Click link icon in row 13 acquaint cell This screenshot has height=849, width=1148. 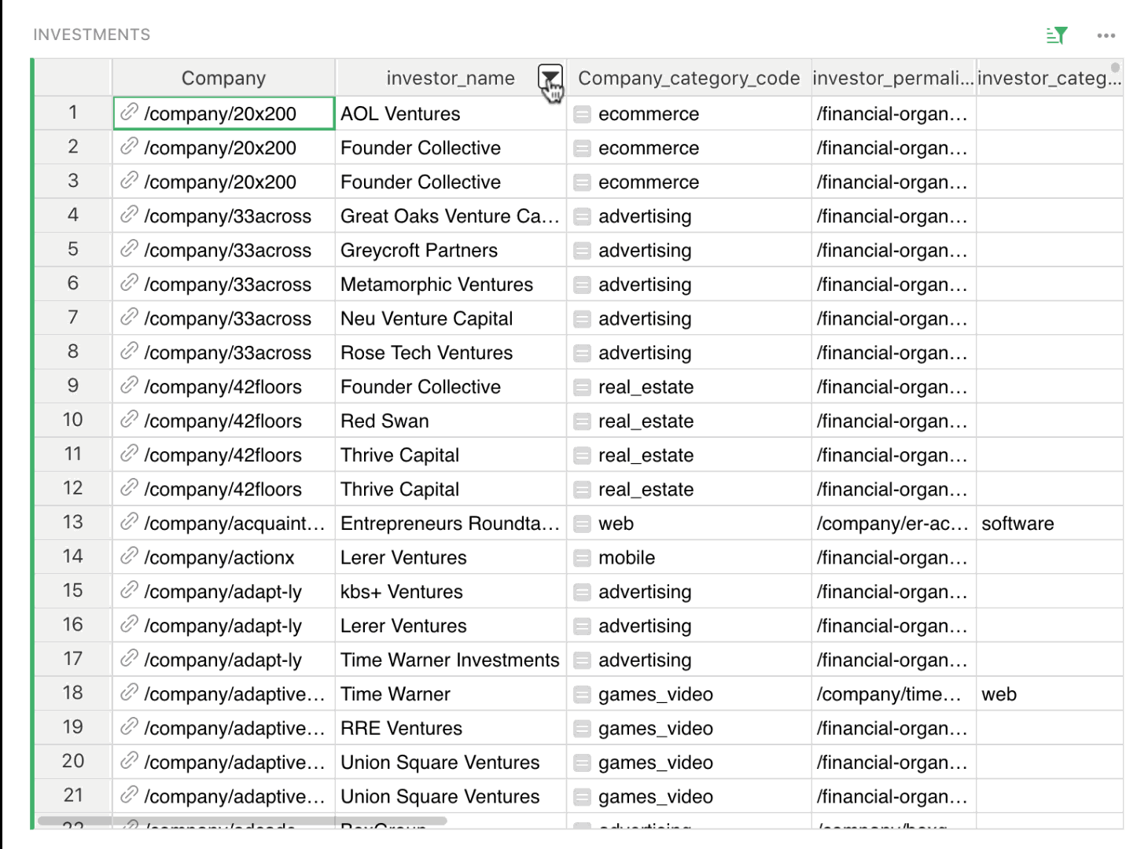[129, 522]
